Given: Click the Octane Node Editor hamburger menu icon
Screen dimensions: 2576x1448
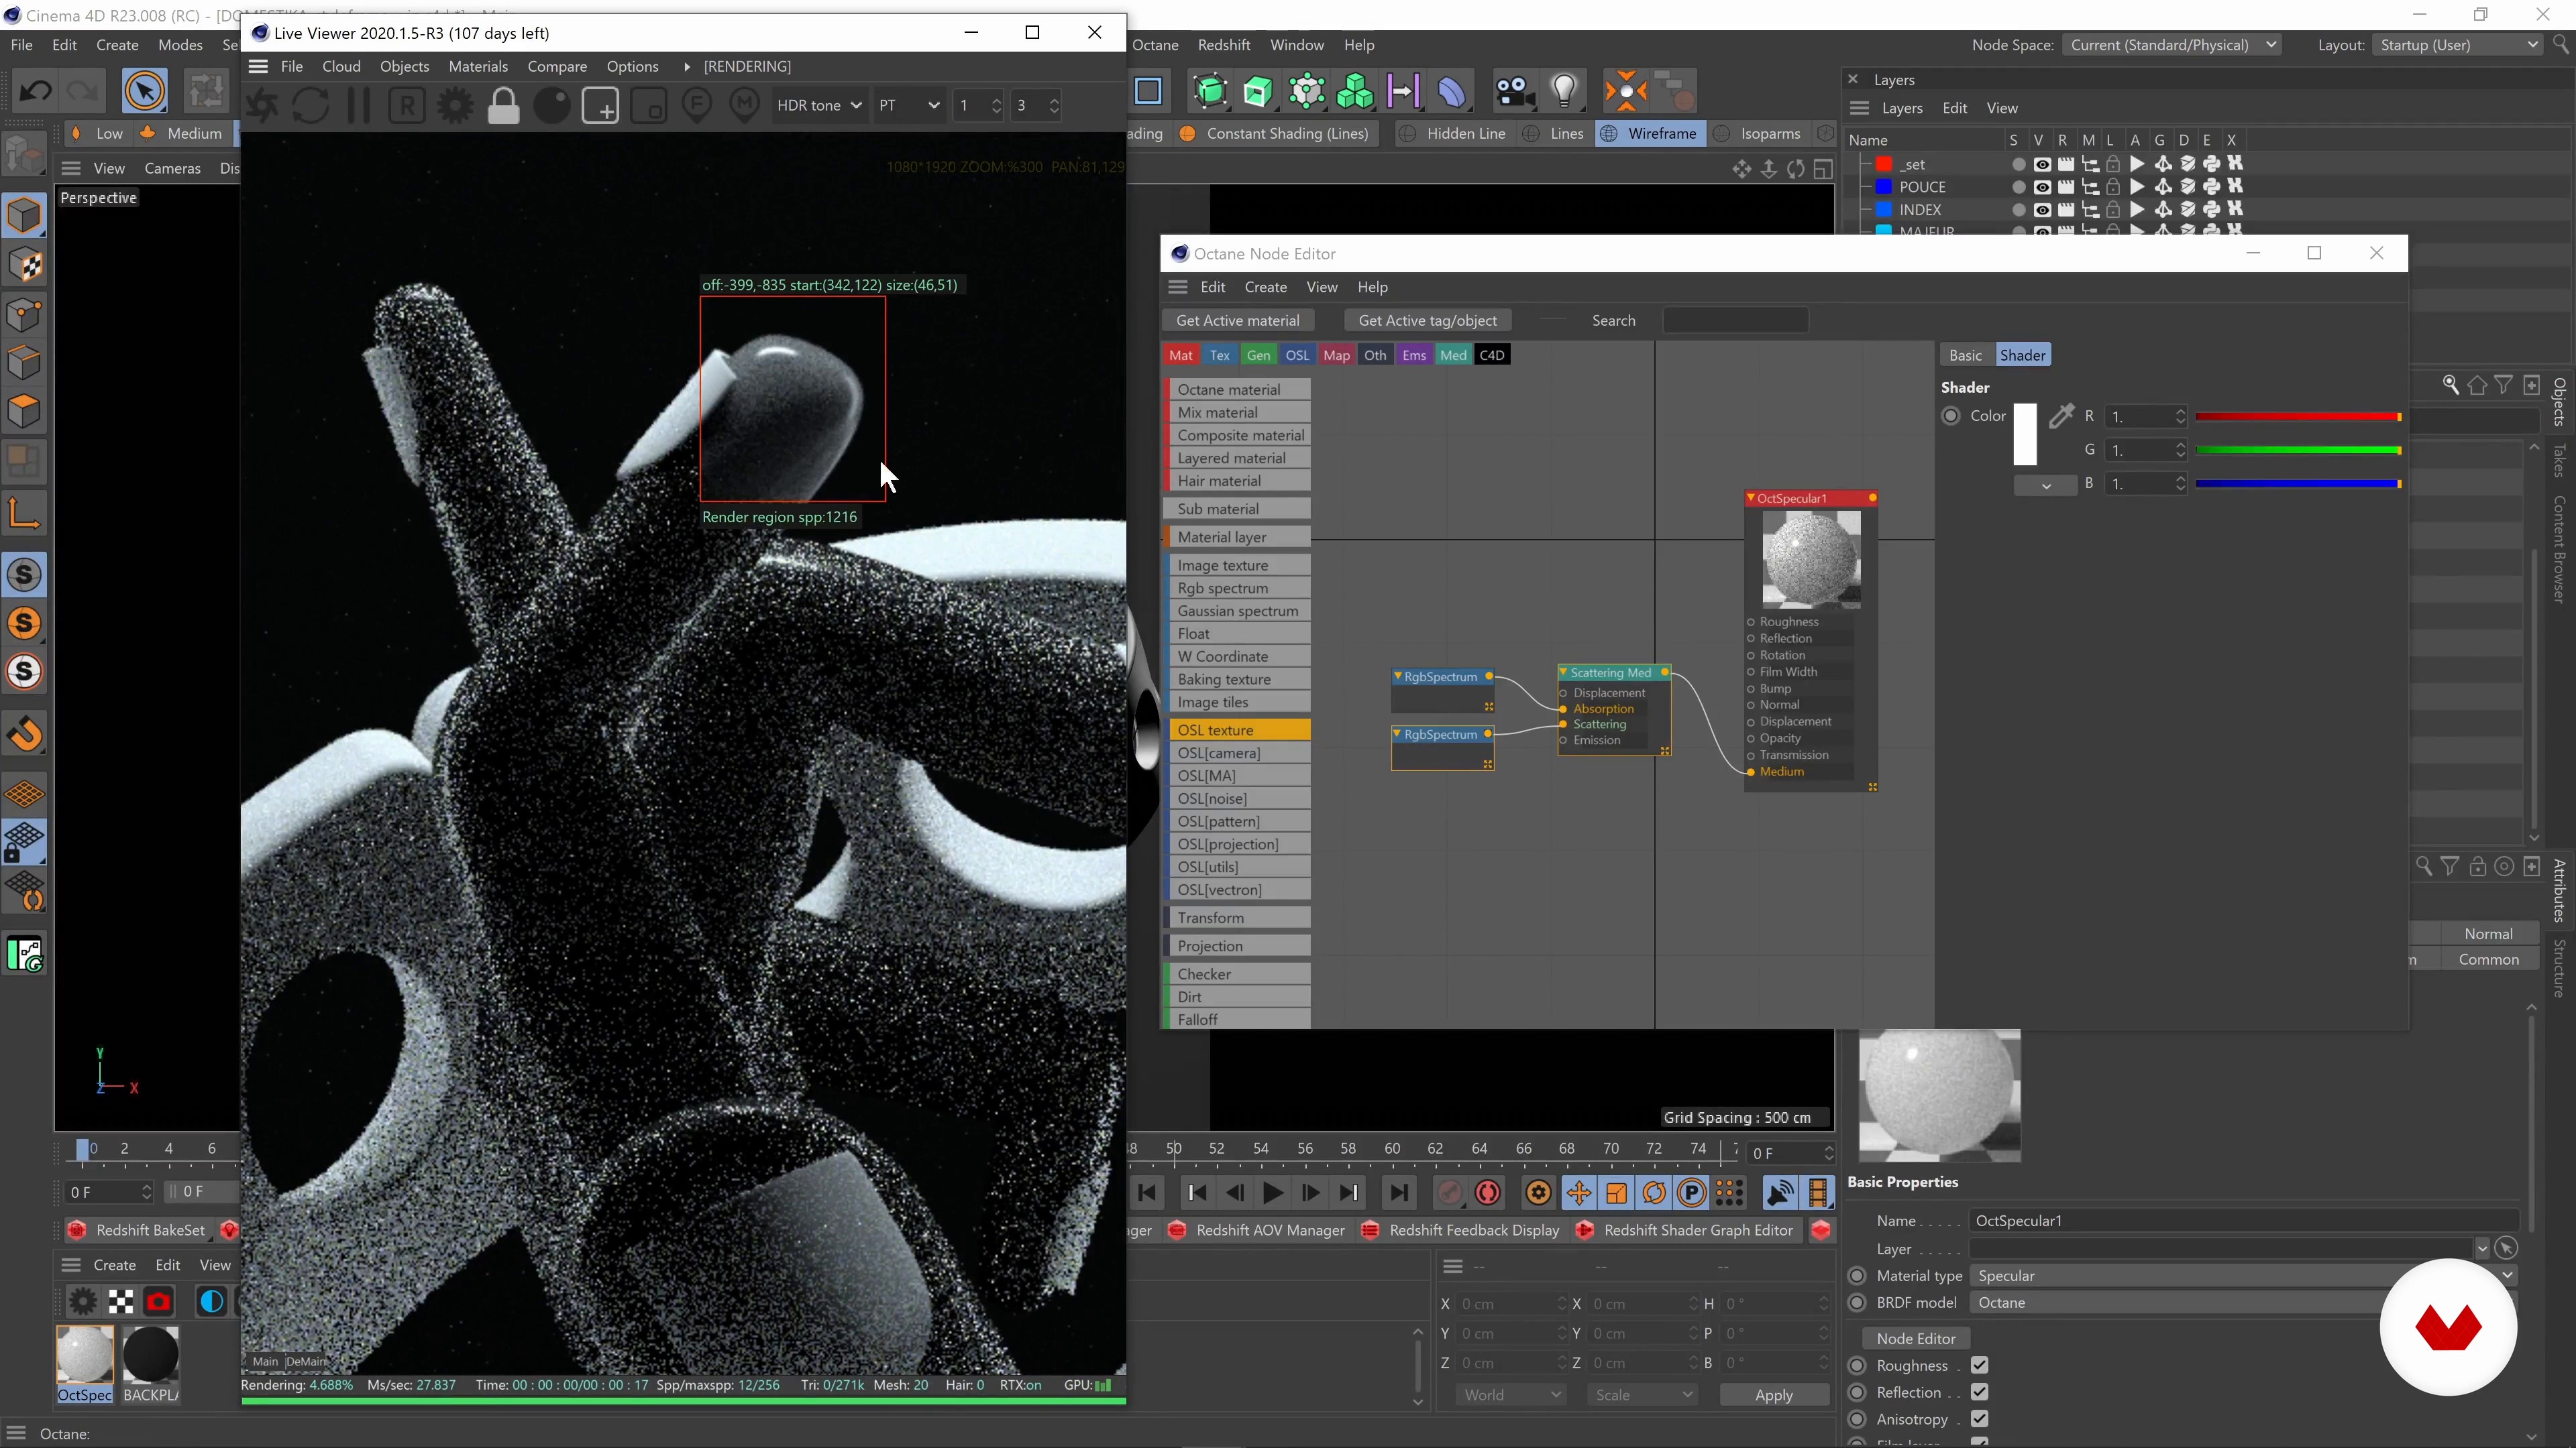Looking at the screenshot, I should (x=1178, y=287).
